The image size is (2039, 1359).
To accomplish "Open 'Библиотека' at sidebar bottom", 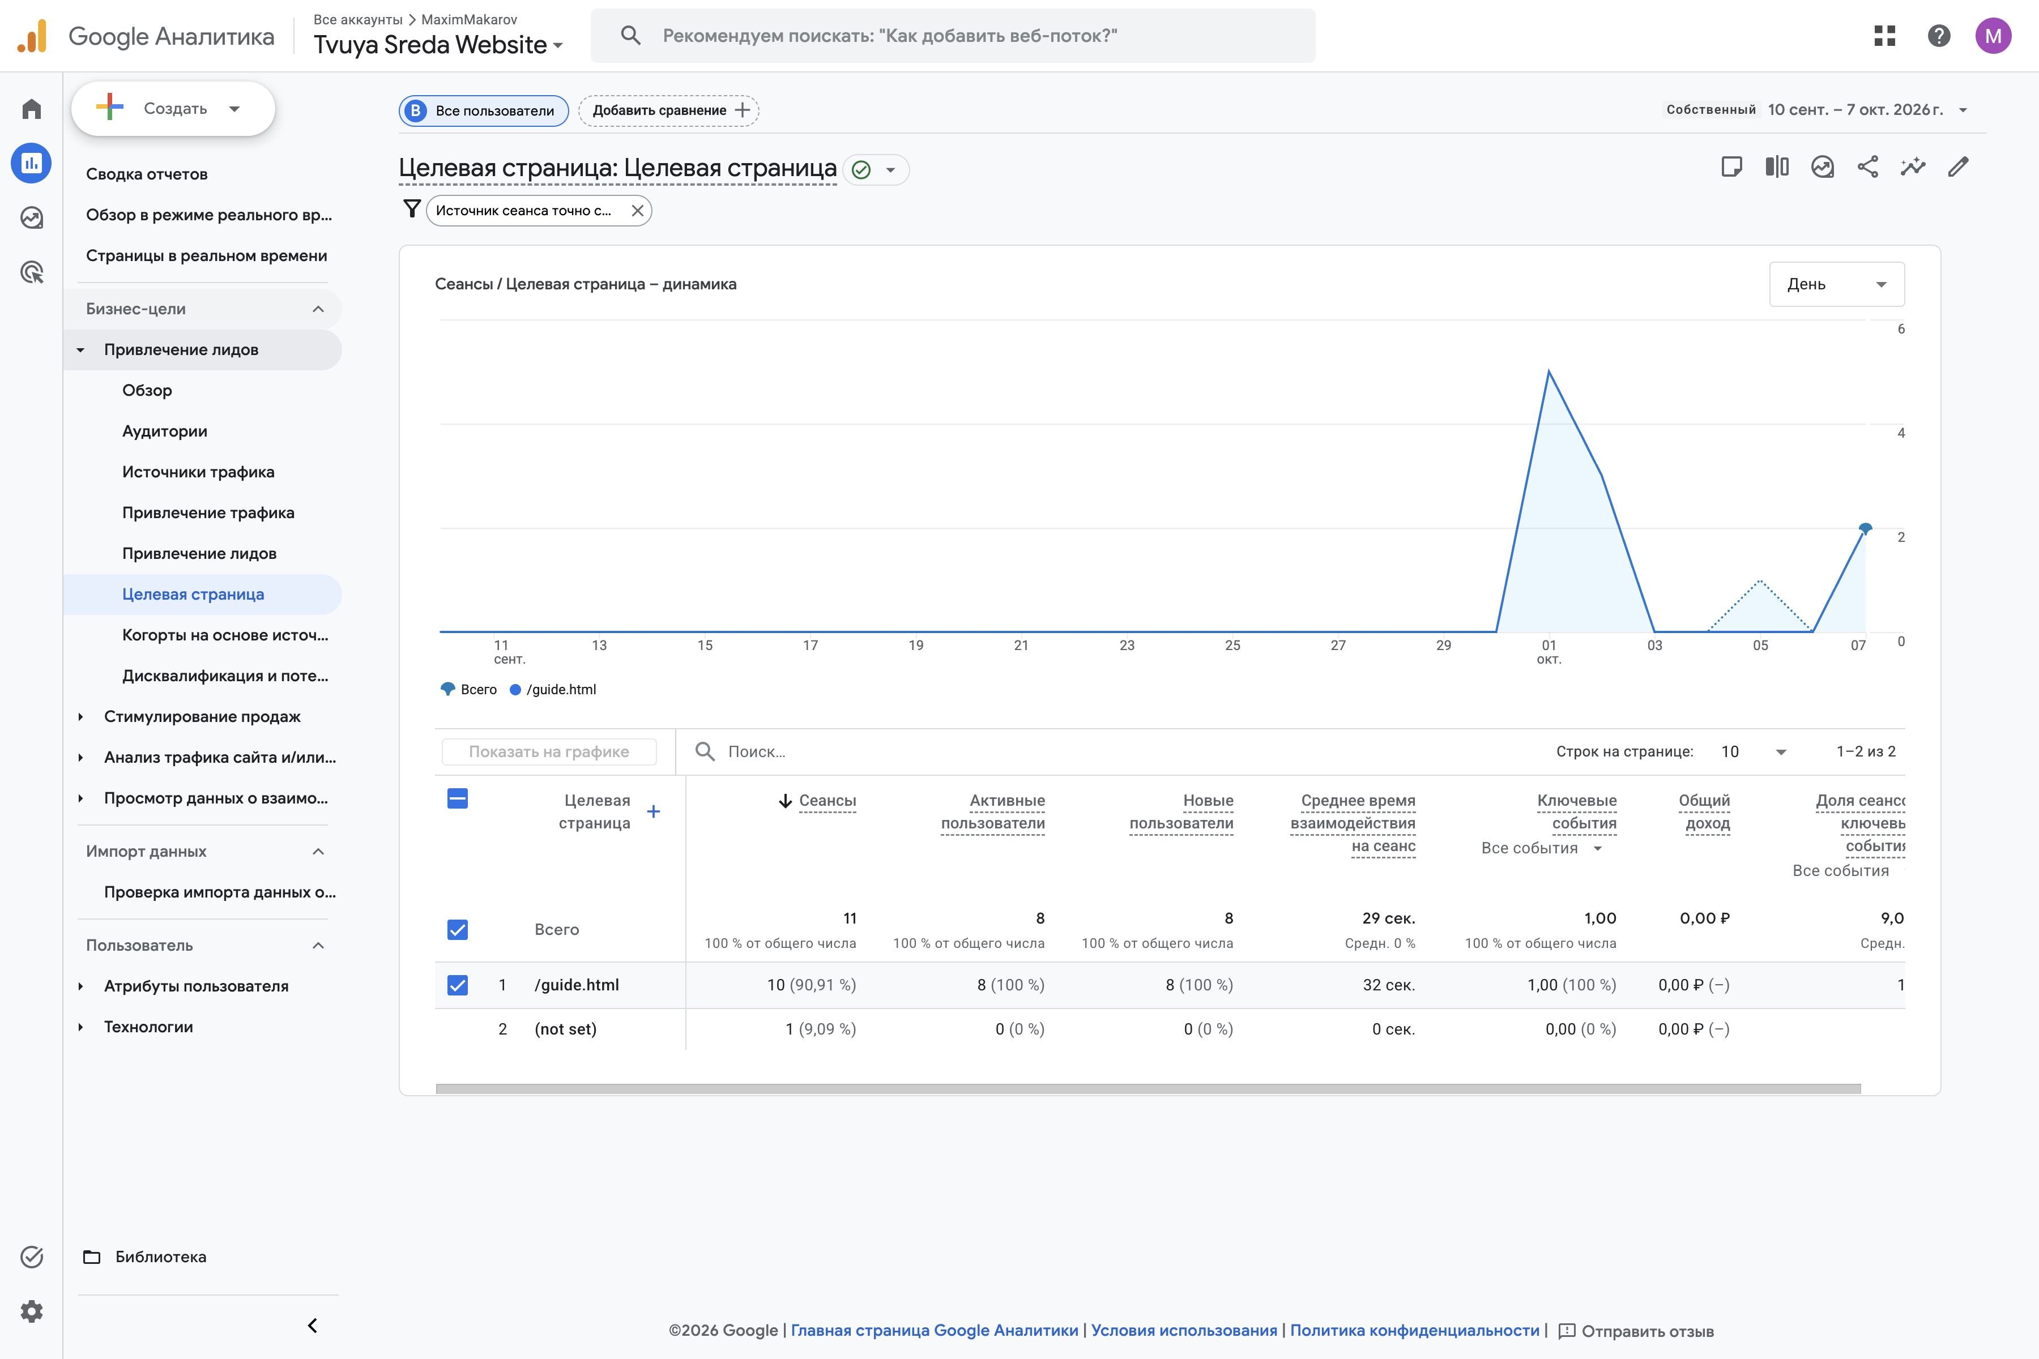I will (144, 1257).
